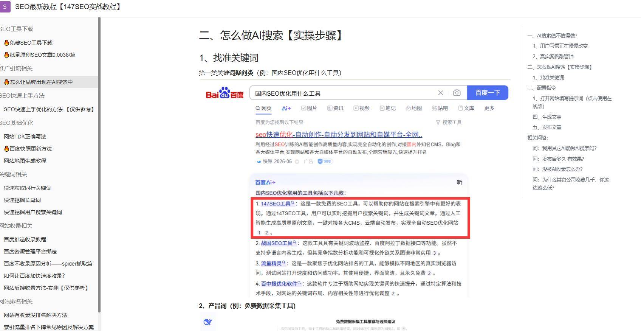Jump to 打开网站填写提示词 outline entry
Viewport: 641px width, 331px height.
tap(572, 102)
